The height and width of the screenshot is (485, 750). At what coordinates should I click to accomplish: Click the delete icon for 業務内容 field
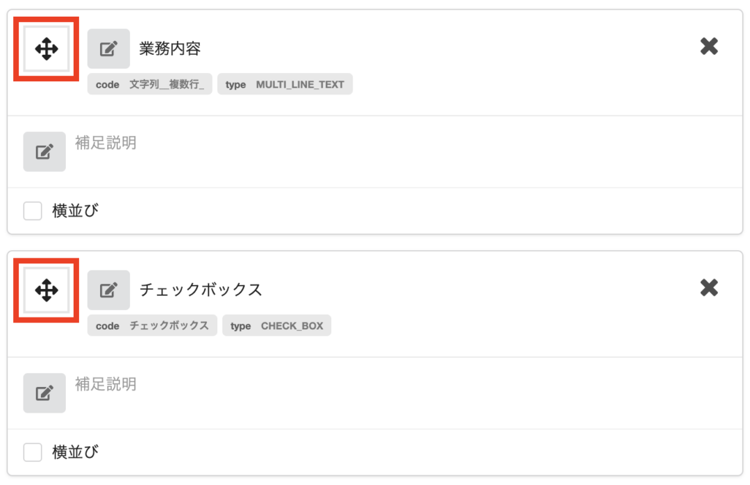point(709,47)
